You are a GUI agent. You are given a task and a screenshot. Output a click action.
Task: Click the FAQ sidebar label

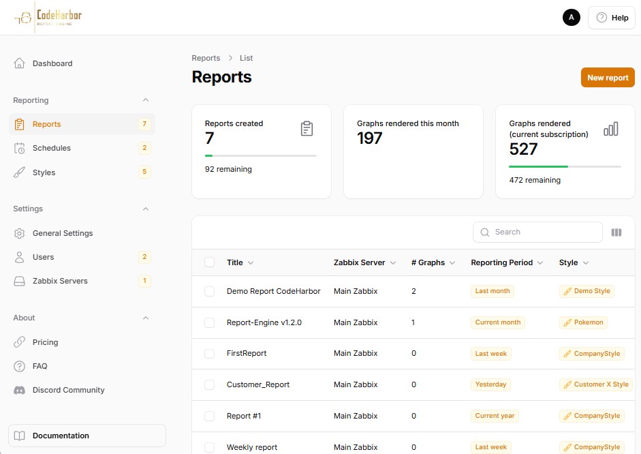click(40, 366)
